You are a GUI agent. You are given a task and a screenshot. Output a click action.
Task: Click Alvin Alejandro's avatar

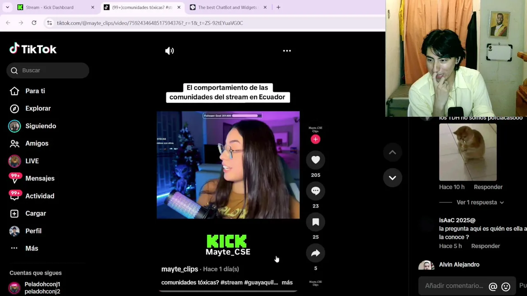(426, 265)
